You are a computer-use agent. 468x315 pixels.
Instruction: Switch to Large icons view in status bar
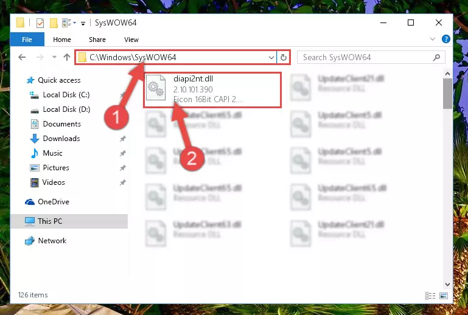444,296
